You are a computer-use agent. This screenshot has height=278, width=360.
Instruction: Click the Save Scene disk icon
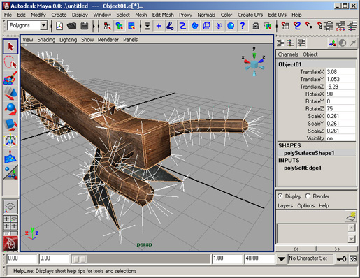[84, 26]
